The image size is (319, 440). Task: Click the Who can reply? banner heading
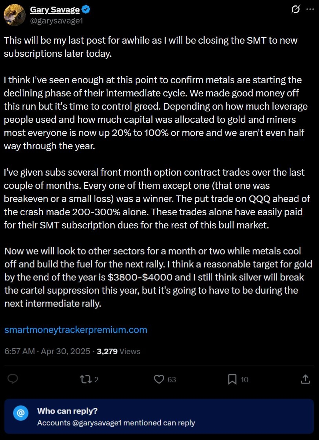tap(67, 411)
